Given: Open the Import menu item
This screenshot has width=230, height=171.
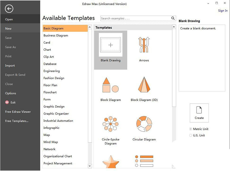Looking at the screenshot, I should [x=10, y=66].
